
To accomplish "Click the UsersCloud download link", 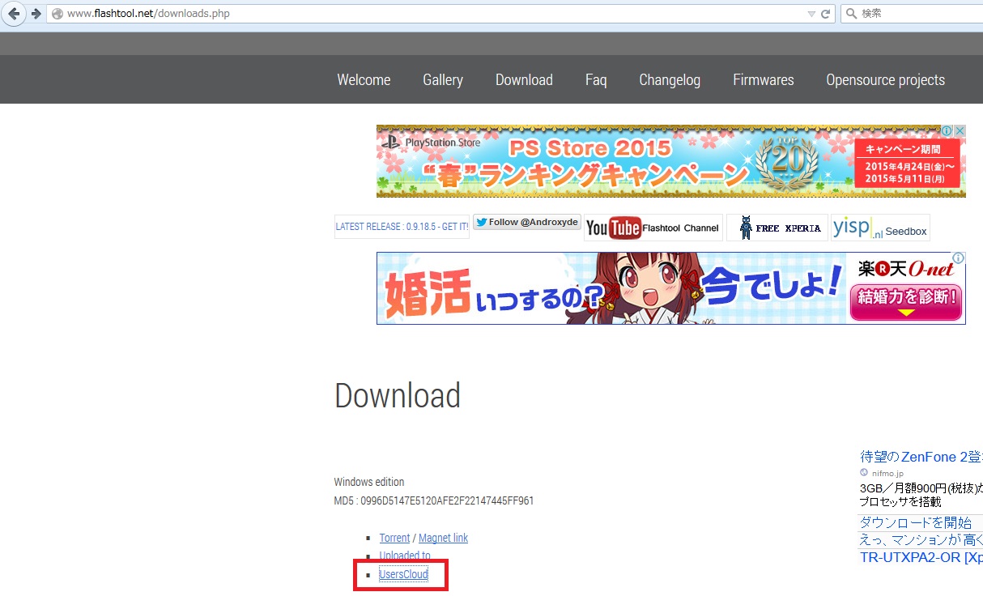I will point(403,574).
